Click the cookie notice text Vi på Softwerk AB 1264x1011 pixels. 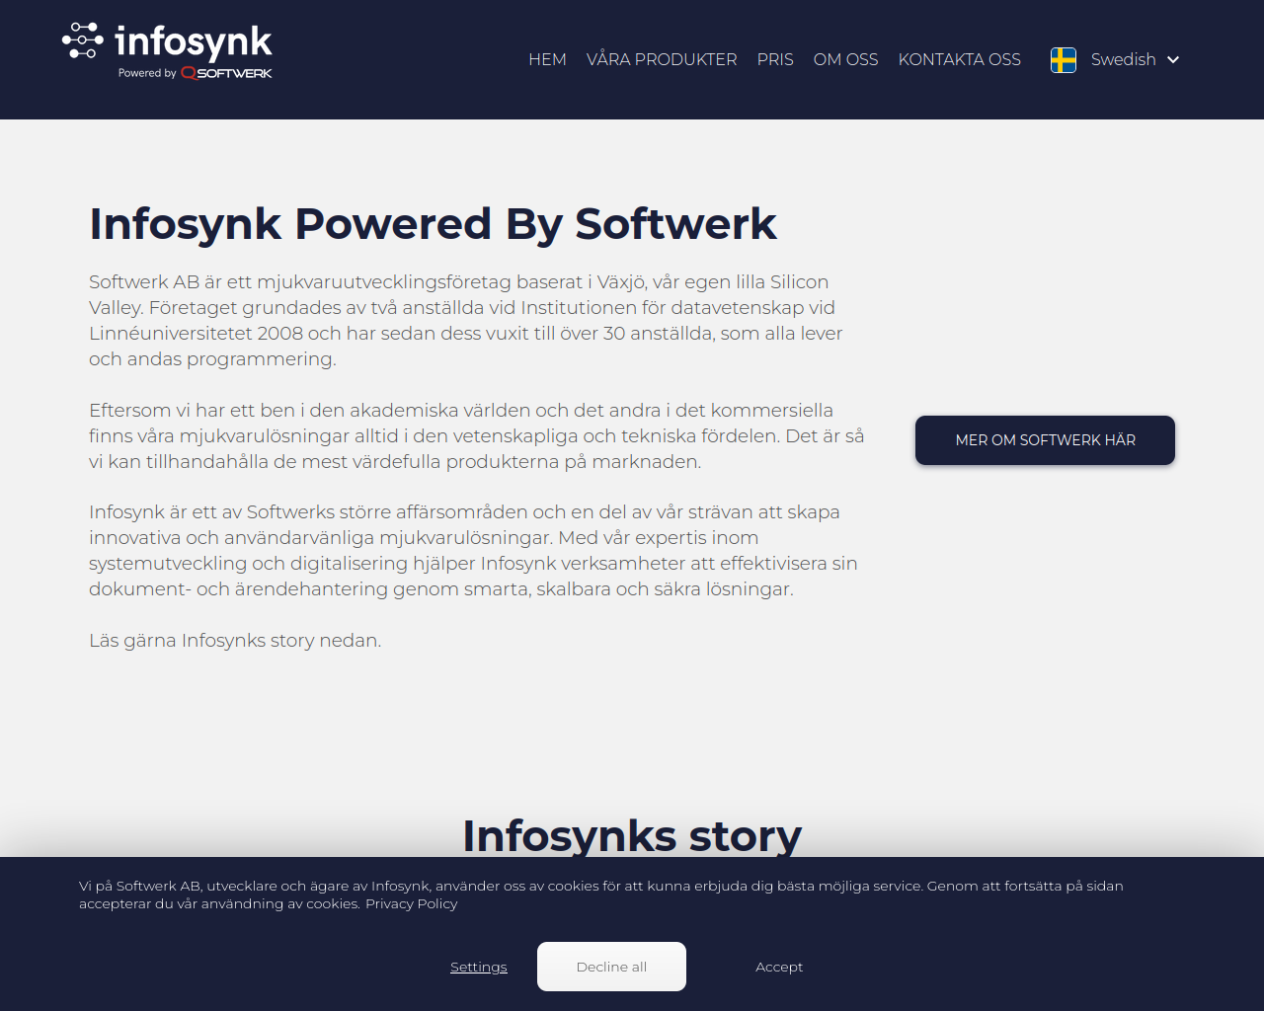coord(601,894)
